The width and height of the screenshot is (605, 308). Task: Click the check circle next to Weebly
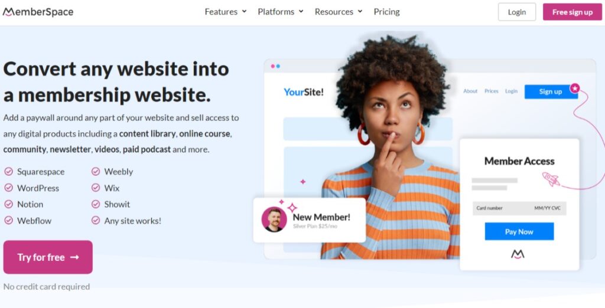coord(96,171)
